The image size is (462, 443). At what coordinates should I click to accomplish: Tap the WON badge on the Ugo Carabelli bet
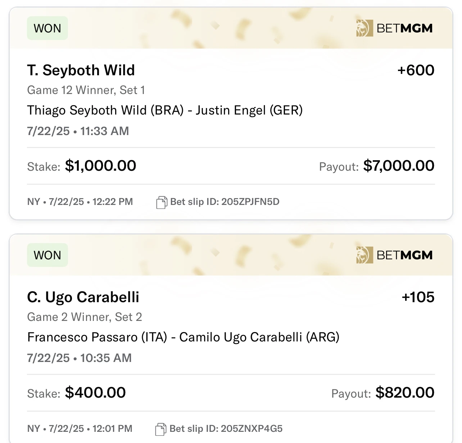[47, 255]
